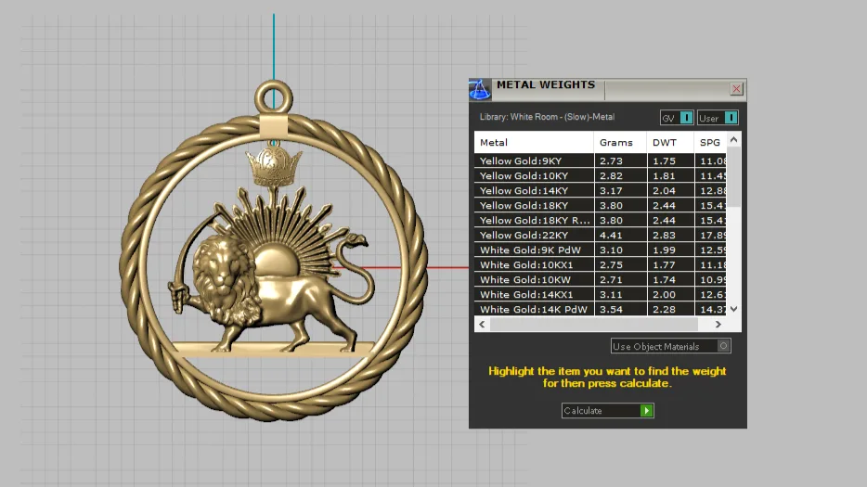
Task: Click the horizontal scroll left arrow
Action: click(x=482, y=325)
